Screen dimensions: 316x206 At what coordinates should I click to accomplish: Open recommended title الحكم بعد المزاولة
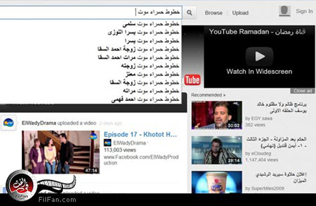coord(276,142)
